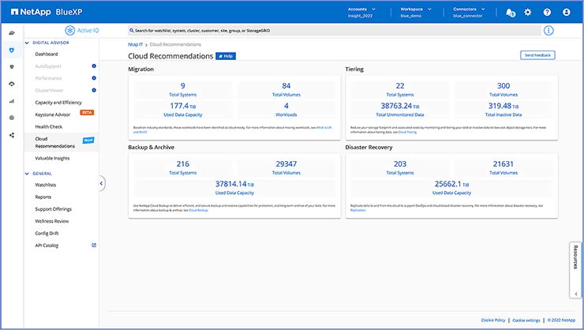Click the share nodes icon in left rail
Screen dimensions: 584x330
click(x=11, y=135)
